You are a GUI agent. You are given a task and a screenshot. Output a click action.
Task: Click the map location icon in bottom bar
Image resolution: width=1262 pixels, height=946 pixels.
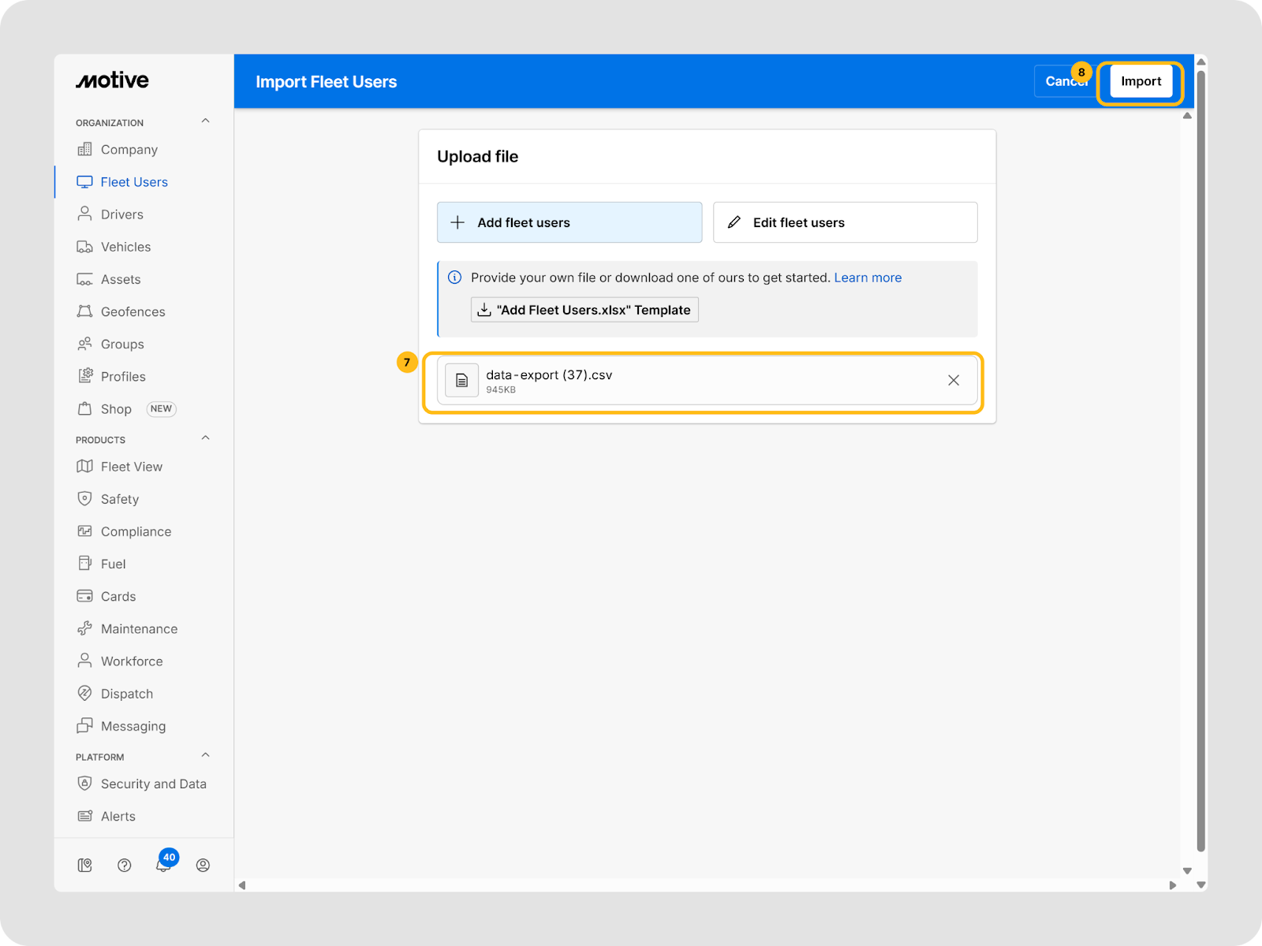coord(85,866)
